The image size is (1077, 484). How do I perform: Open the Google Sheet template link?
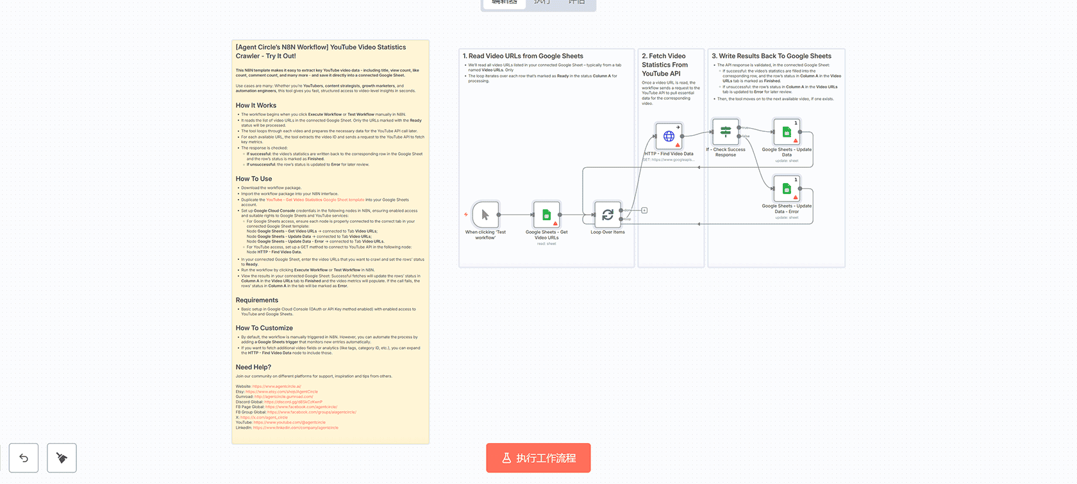pyautogui.click(x=315, y=200)
